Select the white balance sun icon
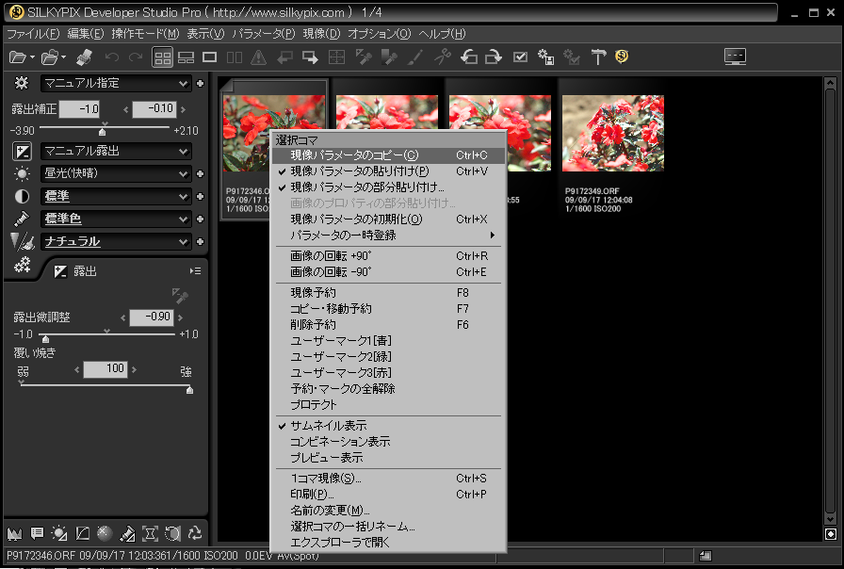Viewport: 844px width, 569px height. click(22, 173)
